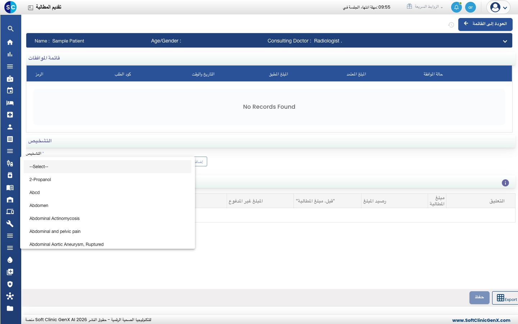Open the person icon in sidebar
518x324 pixels.
pyautogui.click(x=10, y=127)
